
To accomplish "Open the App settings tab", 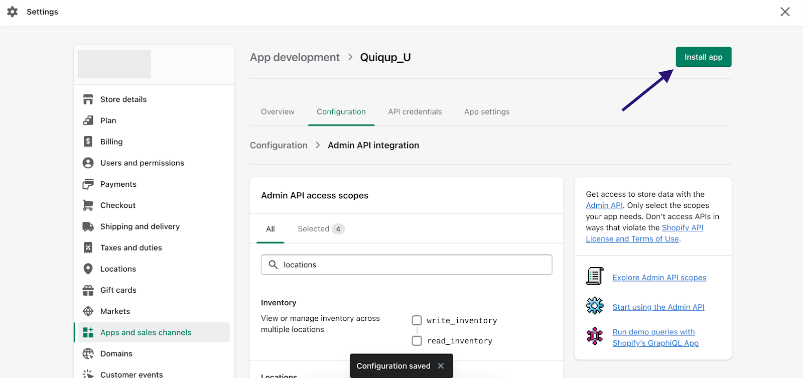I will [487, 112].
